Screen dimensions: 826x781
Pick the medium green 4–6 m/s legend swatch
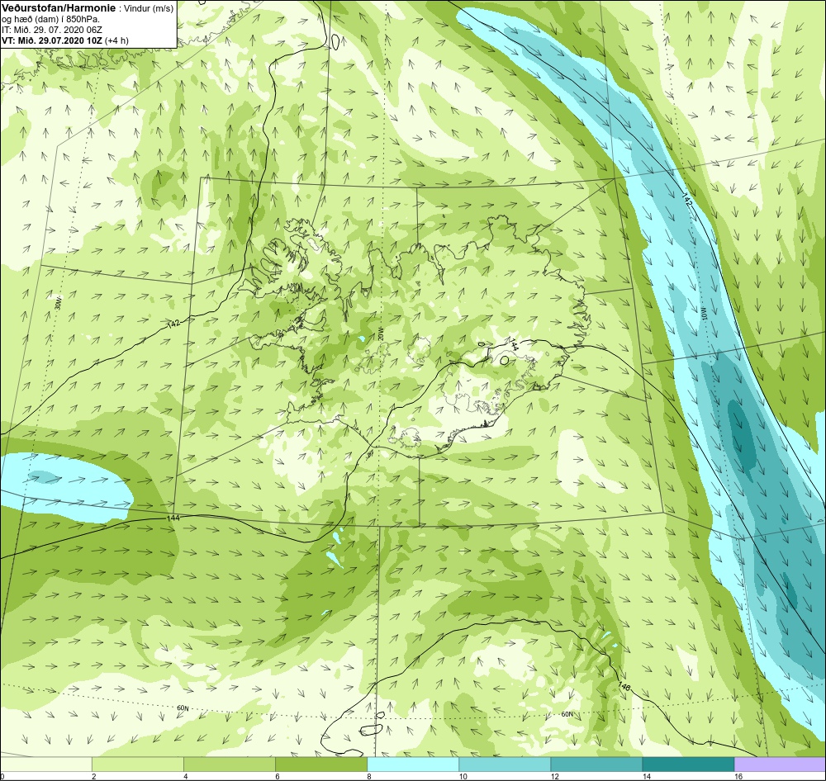[230, 764]
